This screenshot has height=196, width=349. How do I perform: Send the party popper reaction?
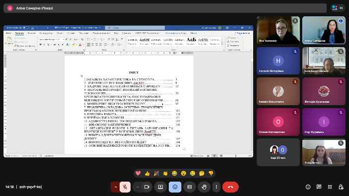(x=156, y=173)
